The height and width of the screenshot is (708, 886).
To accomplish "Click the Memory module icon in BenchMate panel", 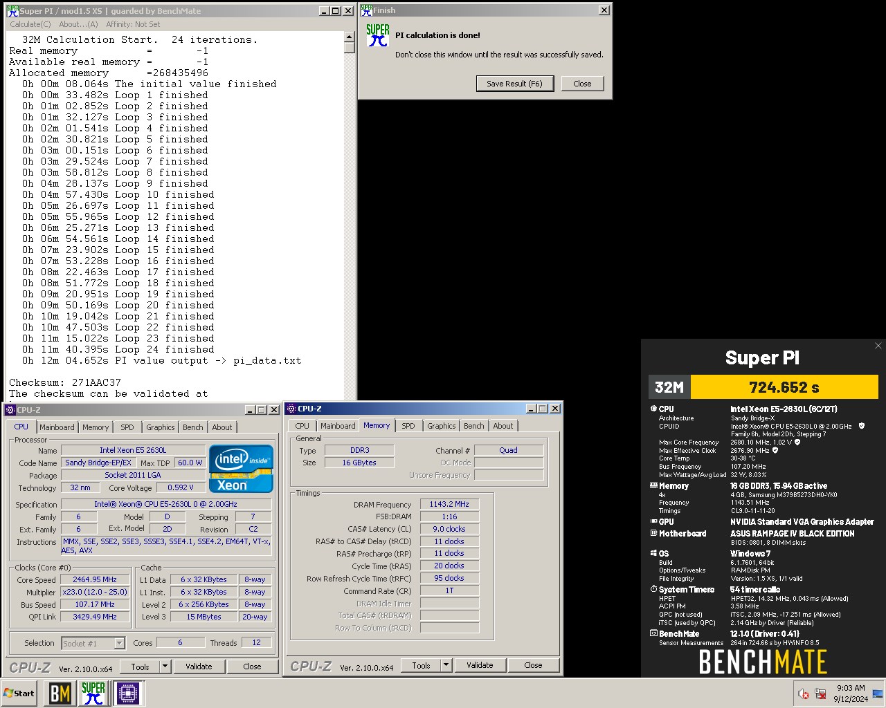I will [653, 485].
